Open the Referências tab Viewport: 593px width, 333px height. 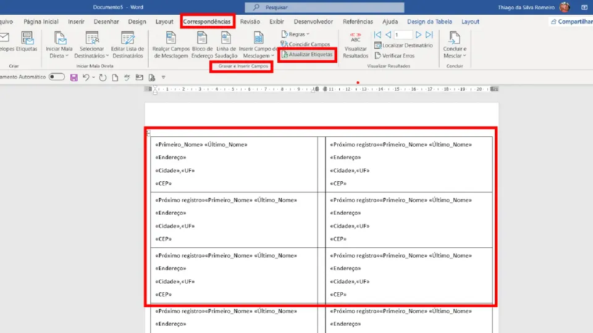(358, 22)
